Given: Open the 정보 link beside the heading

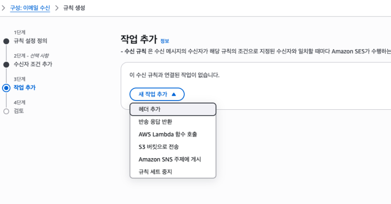Looking at the screenshot, I should (x=165, y=41).
